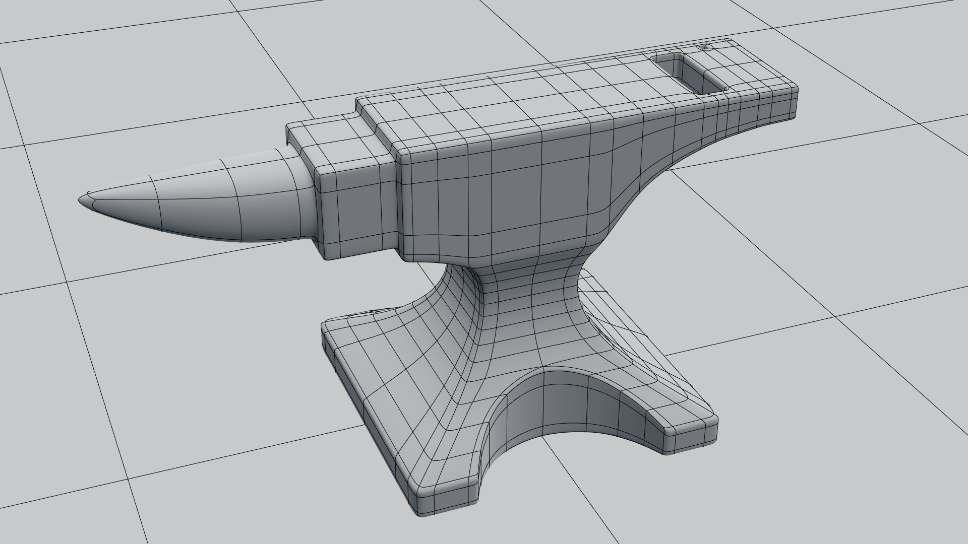Click the pointed tip of the anvil horn

[x=84, y=200]
